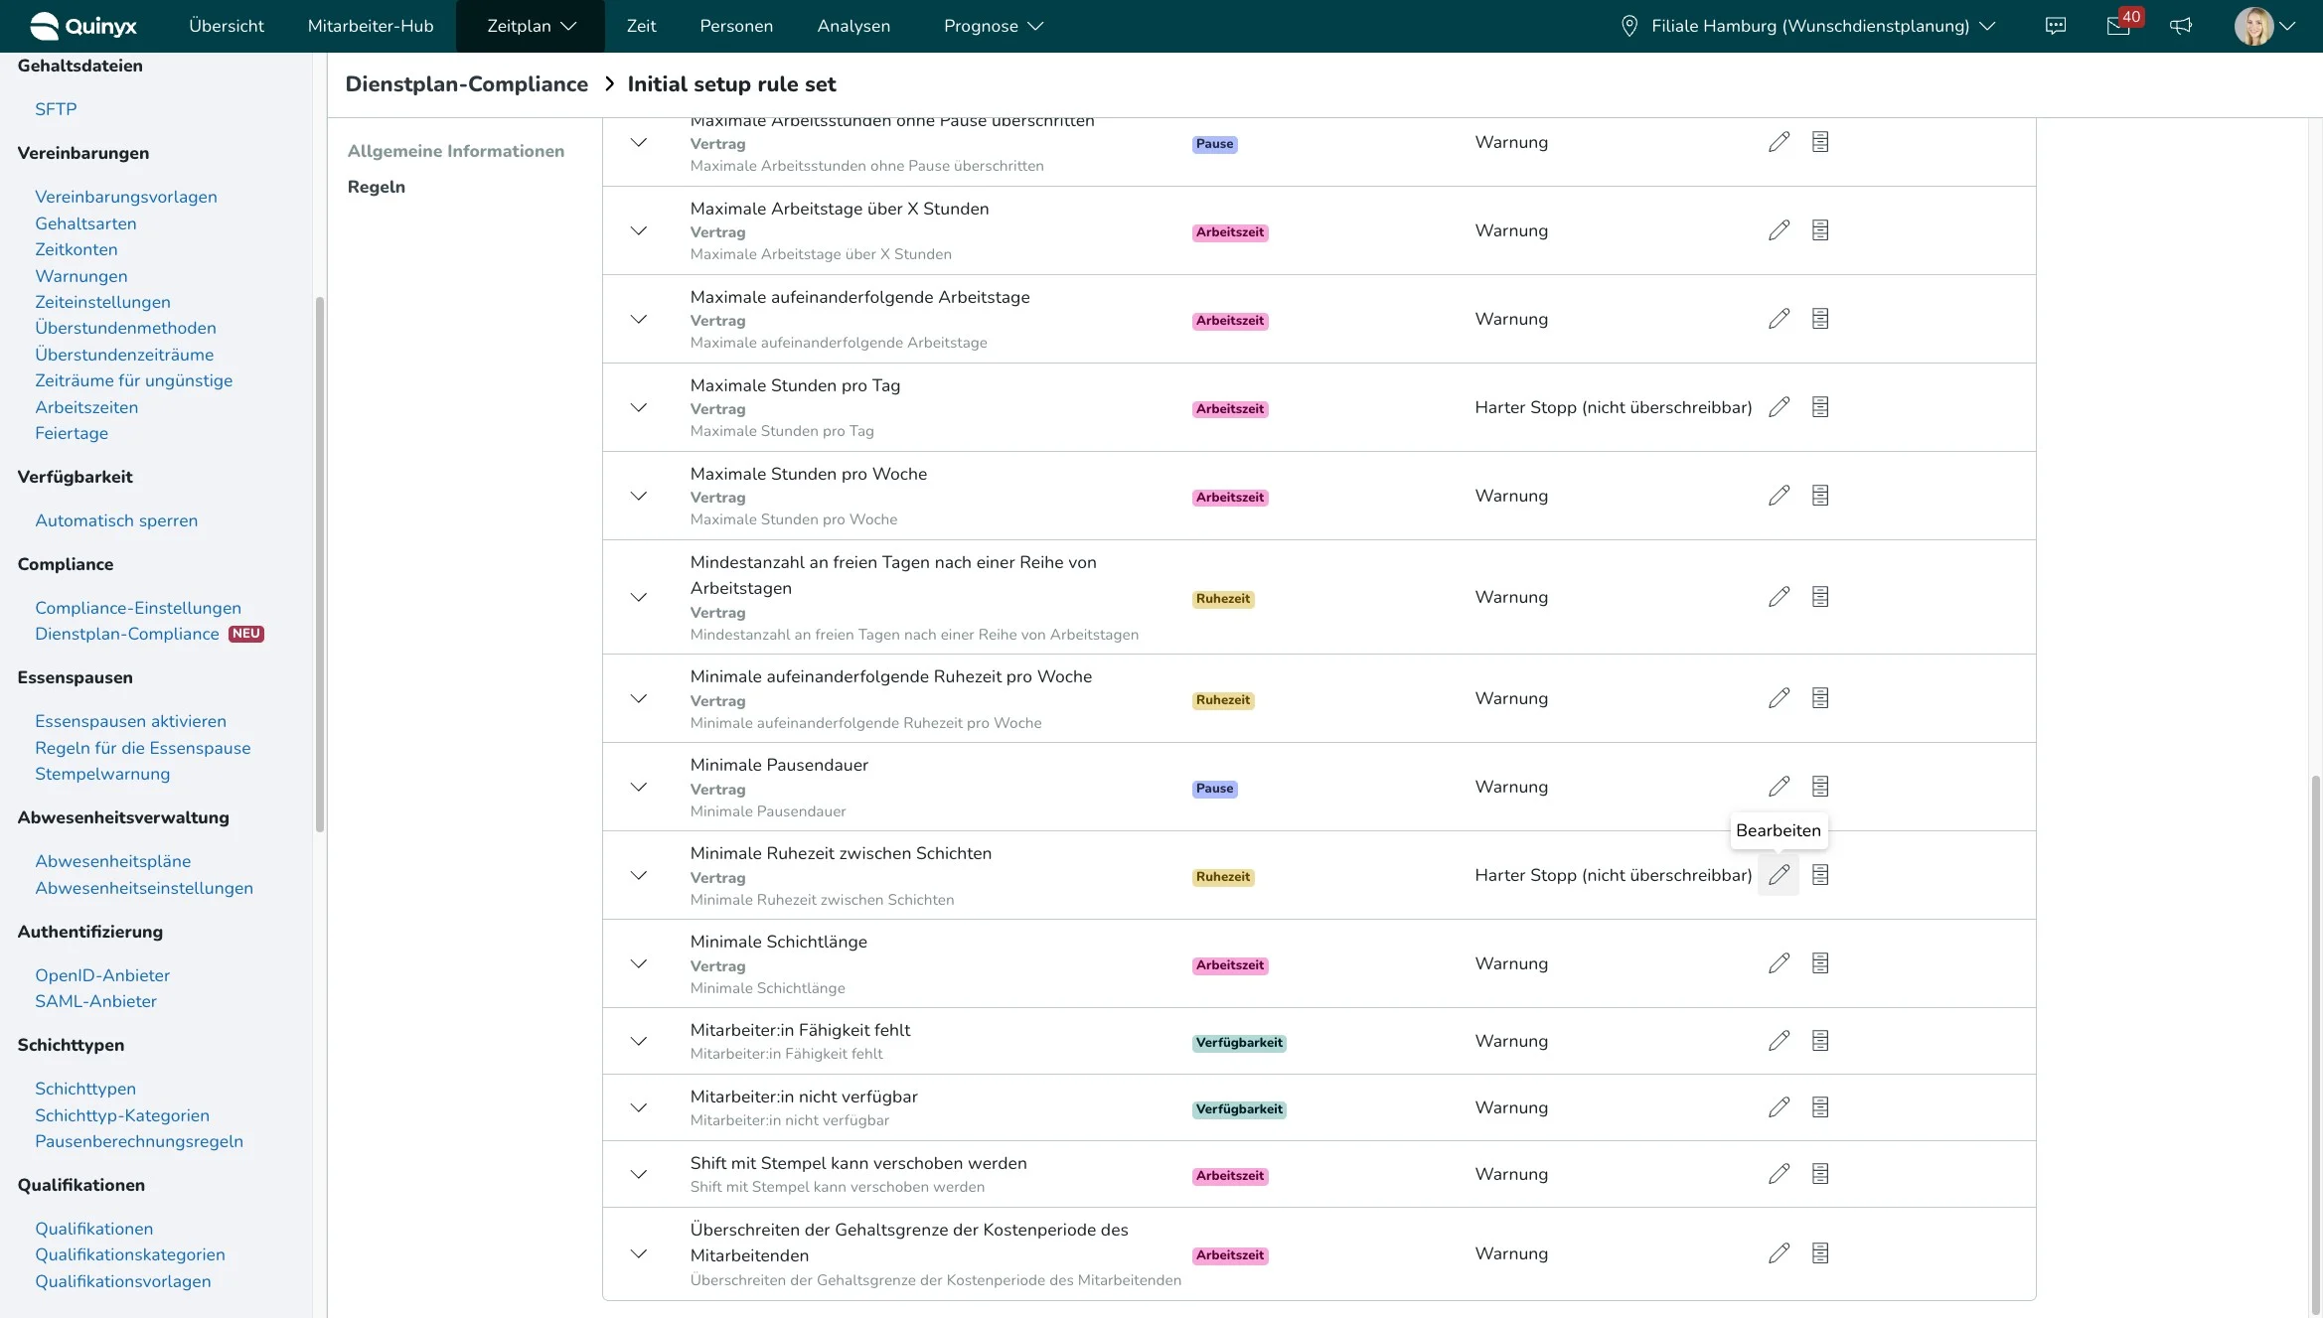
Task: Edit the Minimale Ruhezeit zwischen Schichten rule
Action: 1779,875
